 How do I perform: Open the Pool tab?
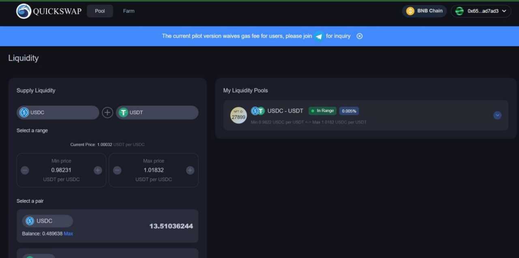click(100, 11)
